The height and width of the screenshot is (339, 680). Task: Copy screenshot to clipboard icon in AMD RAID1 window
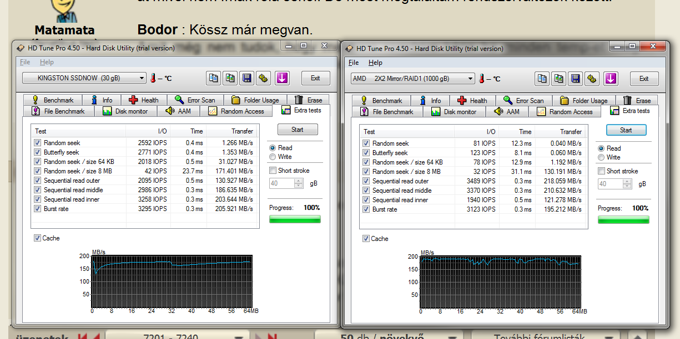point(559,79)
